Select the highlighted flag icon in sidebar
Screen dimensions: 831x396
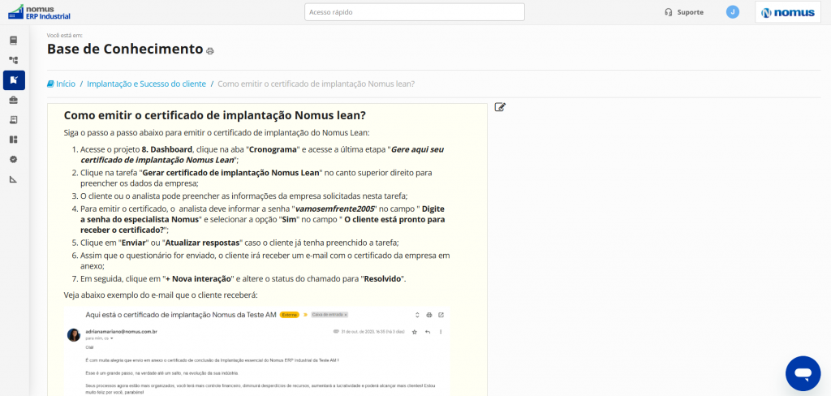click(x=14, y=80)
